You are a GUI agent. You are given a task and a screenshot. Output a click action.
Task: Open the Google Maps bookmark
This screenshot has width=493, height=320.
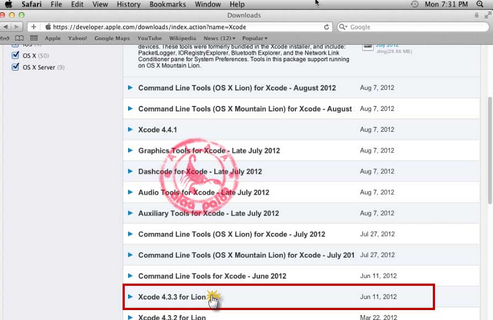coord(112,39)
